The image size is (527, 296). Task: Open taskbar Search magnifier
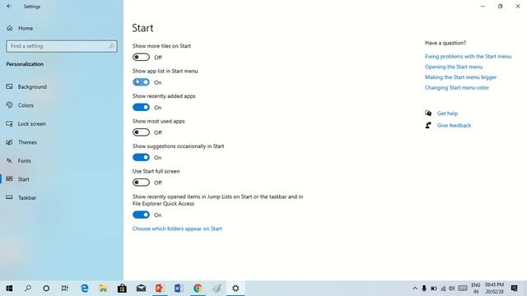[x=28, y=289]
